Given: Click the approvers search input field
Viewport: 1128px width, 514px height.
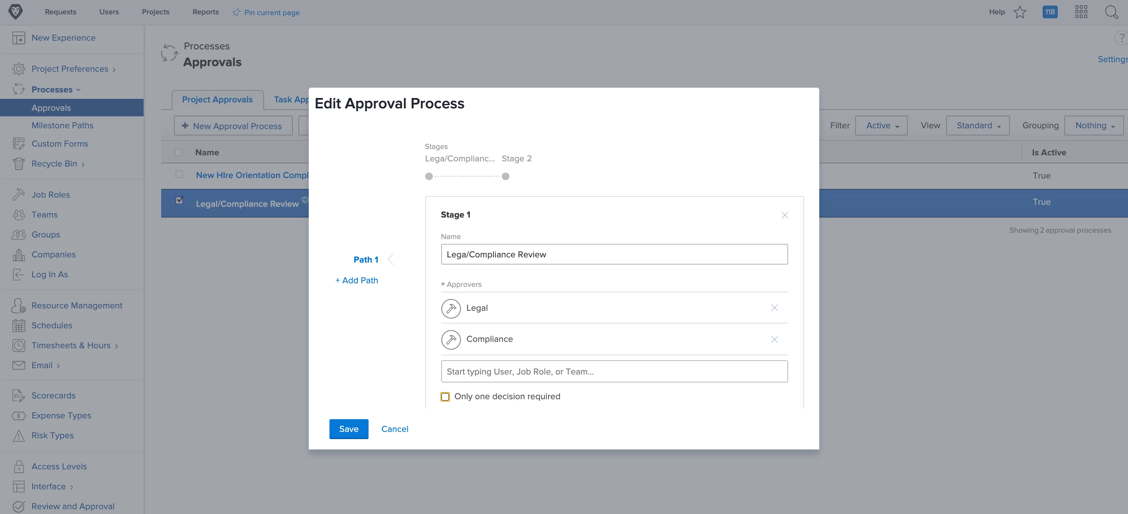Looking at the screenshot, I should coord(614,371).
